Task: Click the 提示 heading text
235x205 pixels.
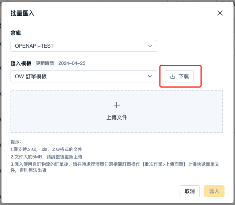Action: [16, 142]
